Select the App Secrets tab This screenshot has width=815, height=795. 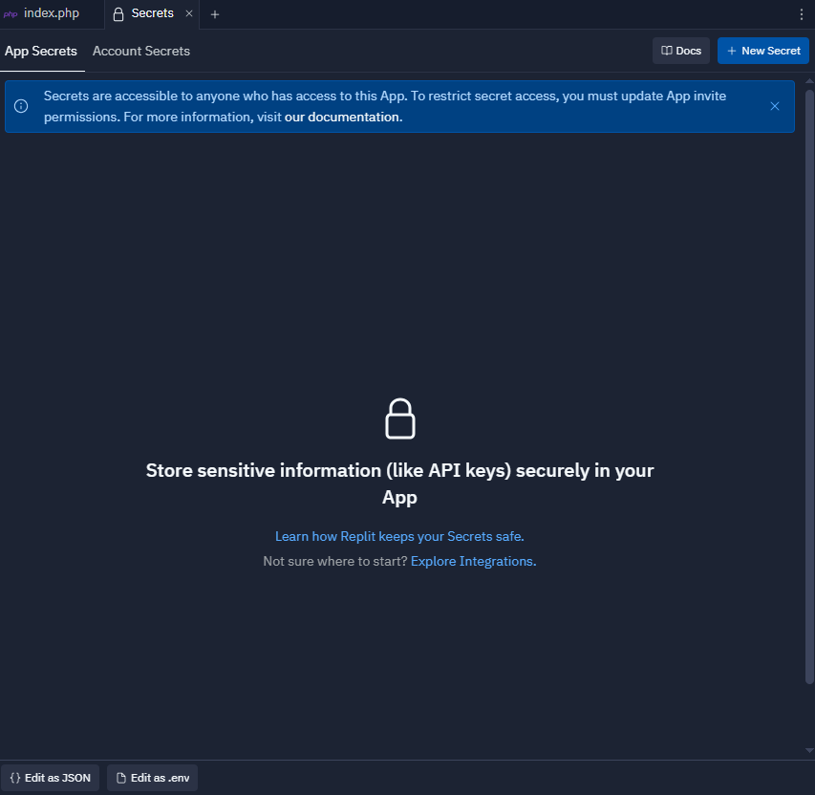click(41, 51)
